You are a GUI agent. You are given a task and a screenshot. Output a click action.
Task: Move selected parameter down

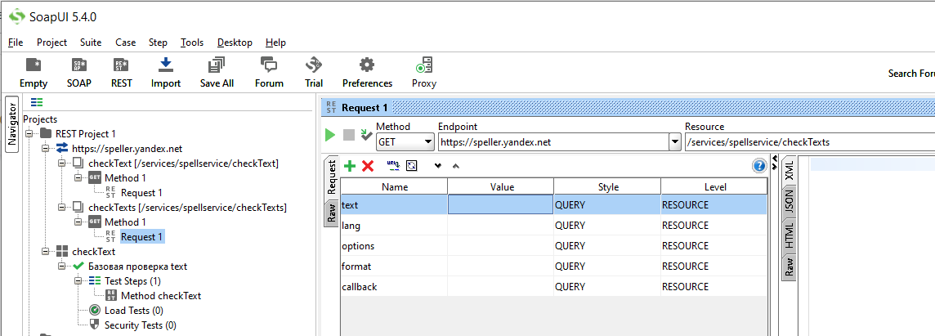(438, 166)
